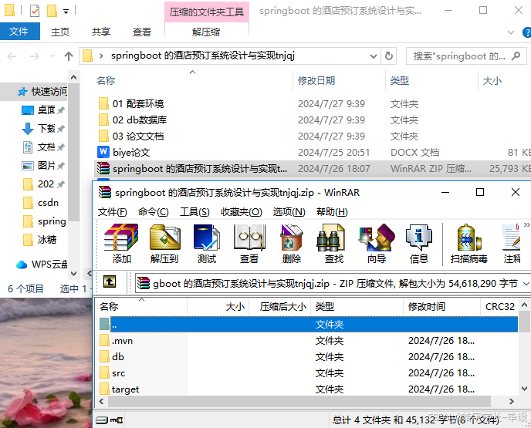Open WinRAR address path dropdown

(526, 283)
